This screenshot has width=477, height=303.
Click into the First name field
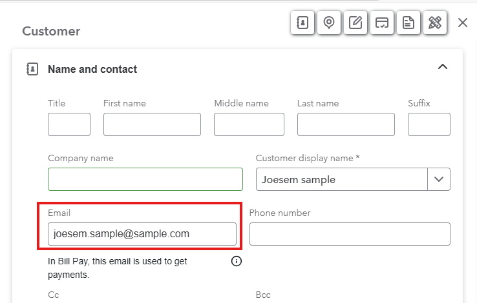tap(152, 124)
